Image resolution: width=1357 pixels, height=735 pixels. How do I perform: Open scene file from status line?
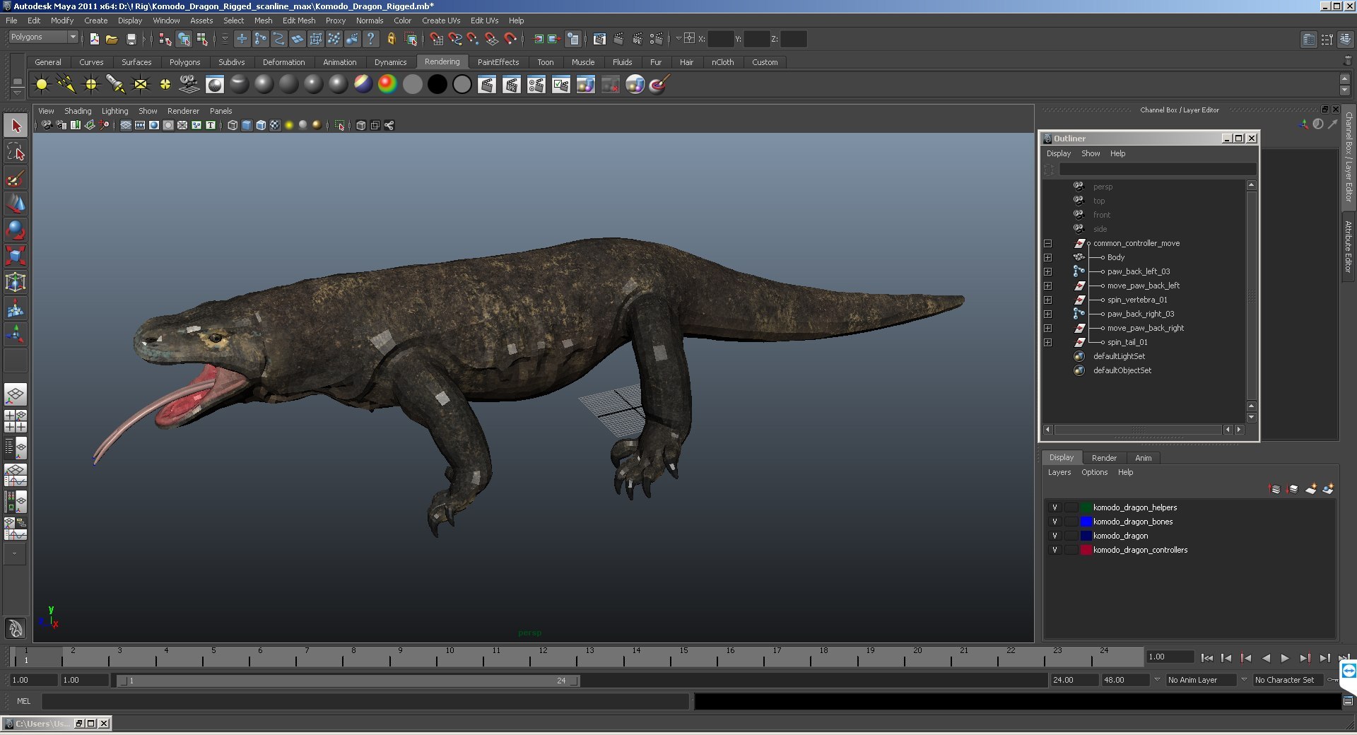point(112,39)
